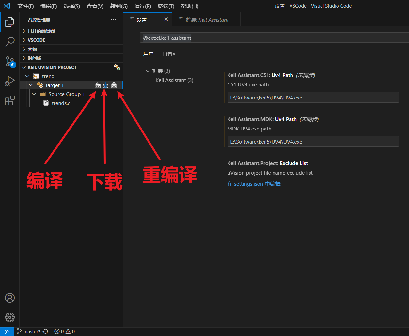Open the 转到(G) menu
Viewport: 409px width, 336px height.
pos(119,6)
